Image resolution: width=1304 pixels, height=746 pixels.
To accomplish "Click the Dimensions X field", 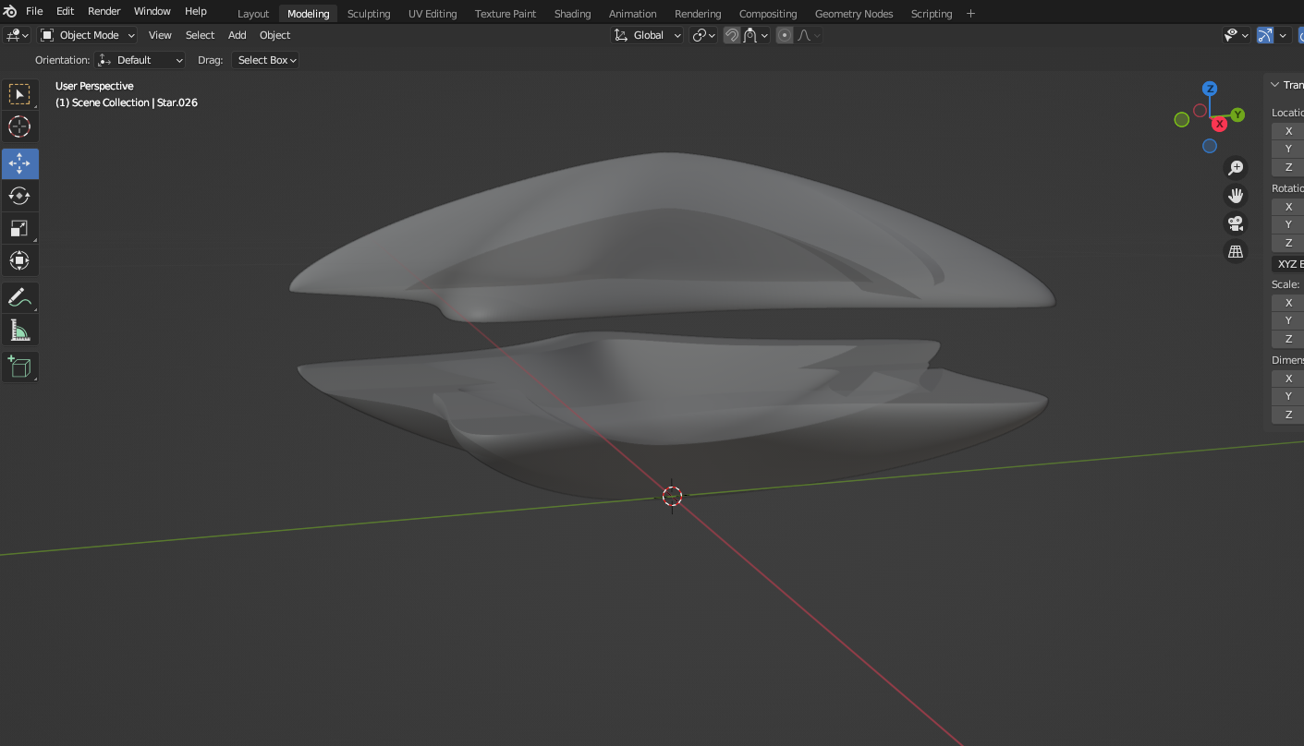I will [1287, 379].
